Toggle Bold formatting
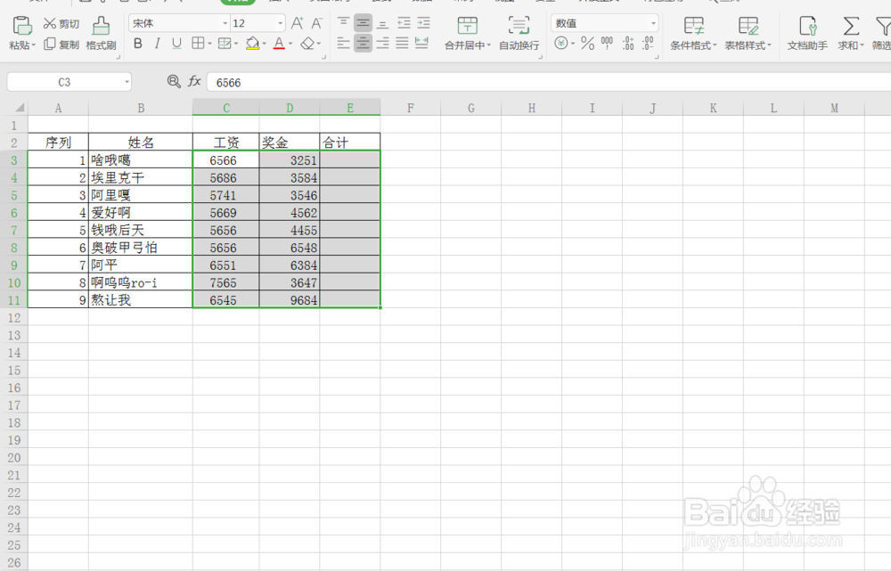891x571 pixels. click(137, 43)
